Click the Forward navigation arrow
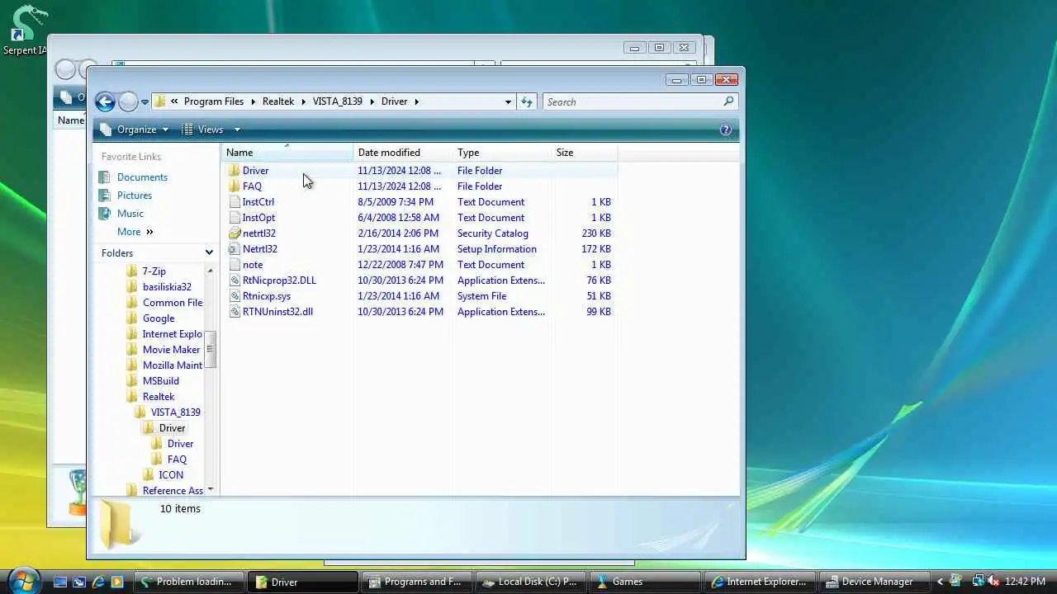Screen dimensions: 1057x594 [x=128, y=101]
